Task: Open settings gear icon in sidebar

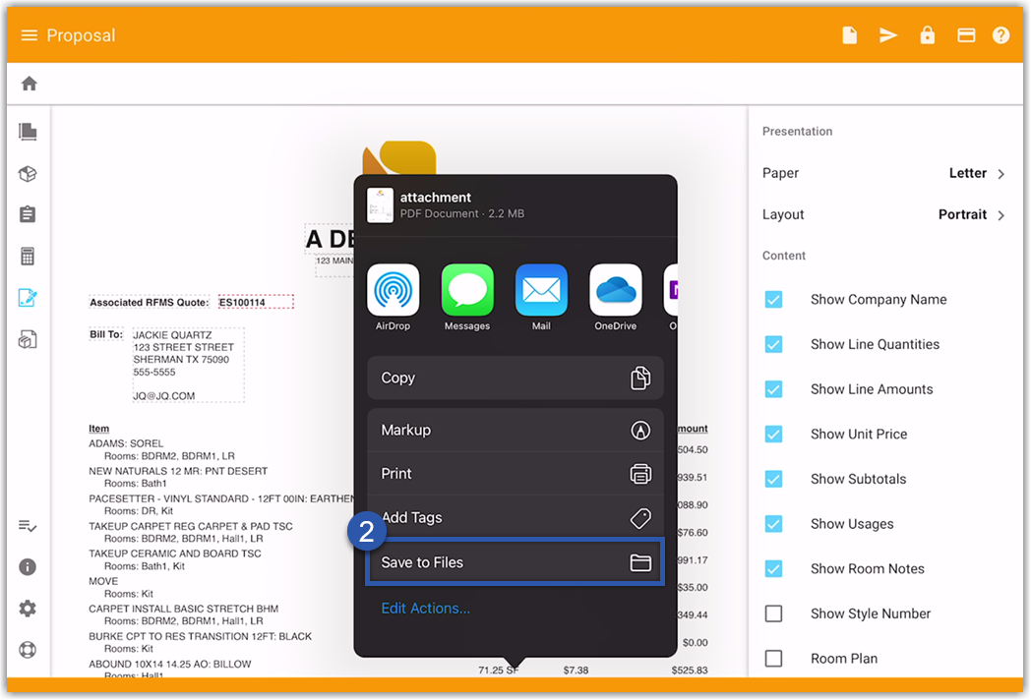Action: (x=28, y=609)
